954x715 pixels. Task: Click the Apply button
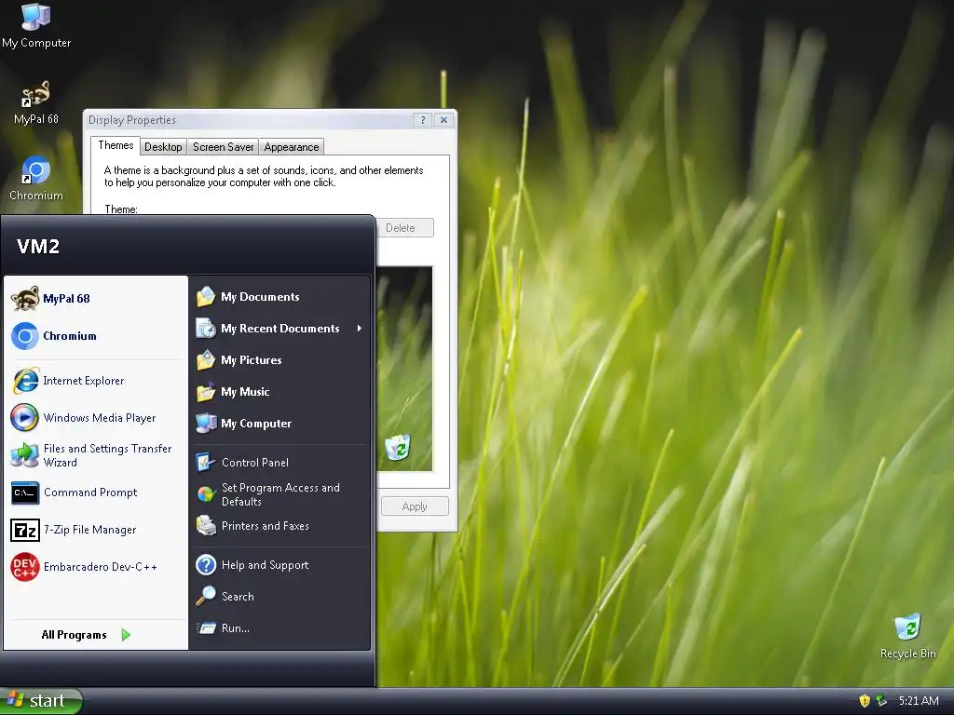point(415,506)
